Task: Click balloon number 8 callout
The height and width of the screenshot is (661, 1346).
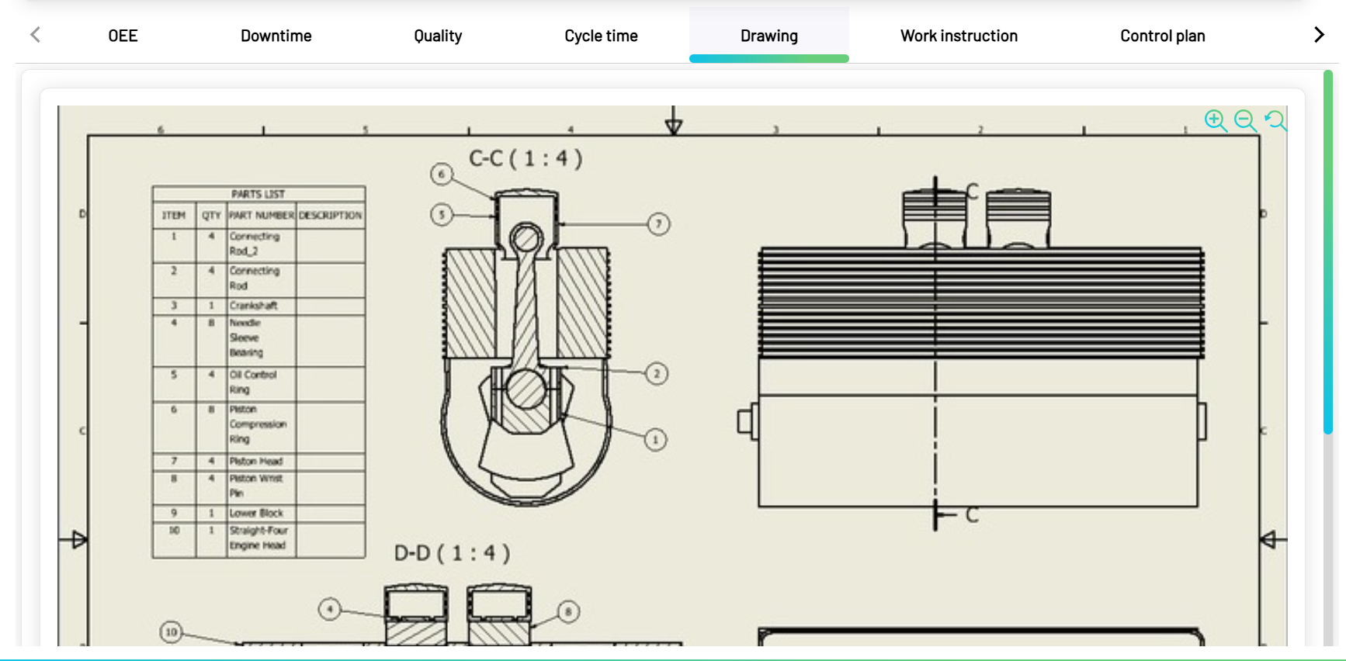Action: click(x=568, y=611)
